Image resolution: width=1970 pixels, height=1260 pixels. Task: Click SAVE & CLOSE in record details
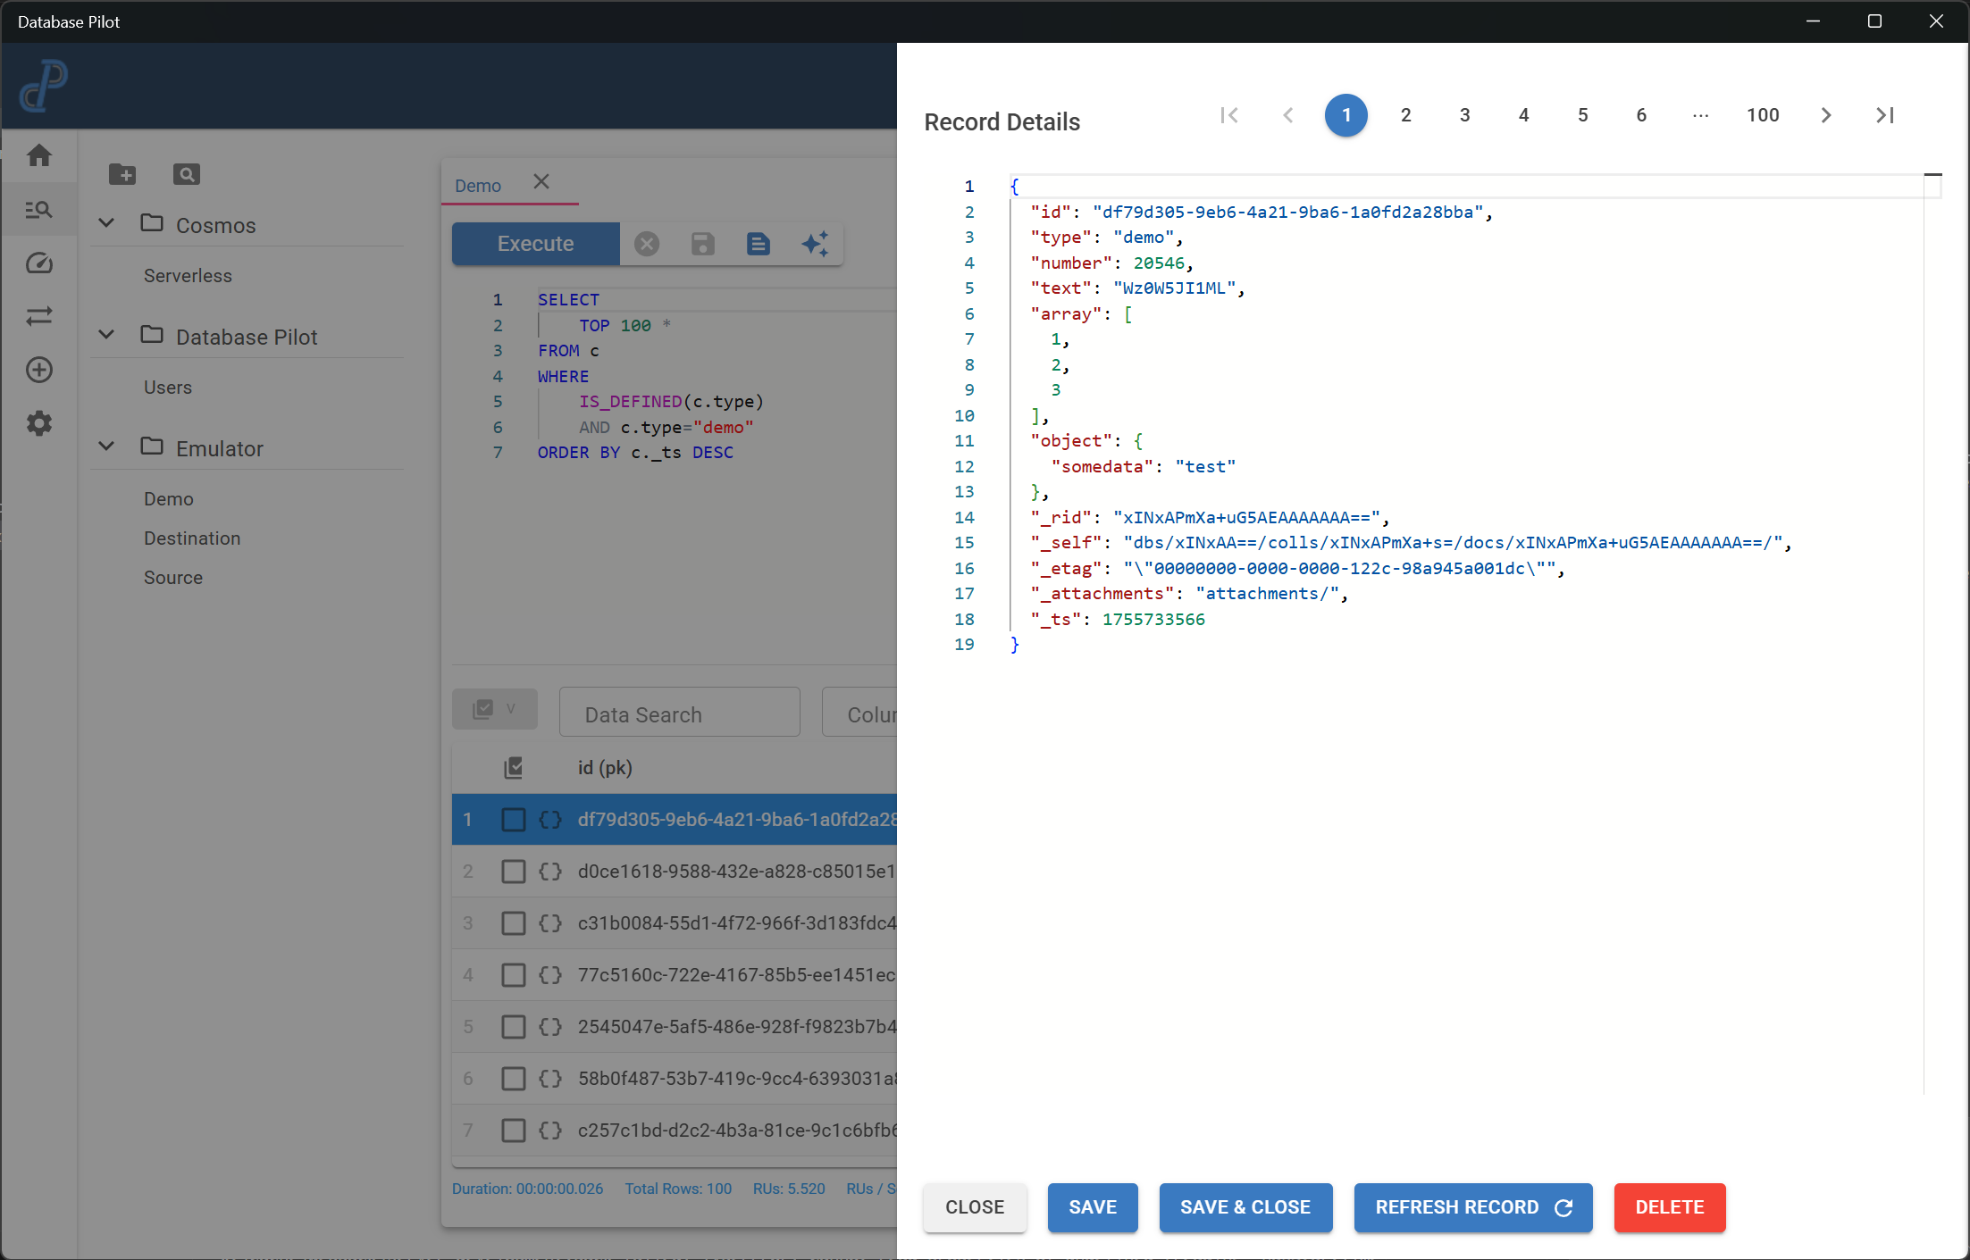[x=1245, y=1207]
